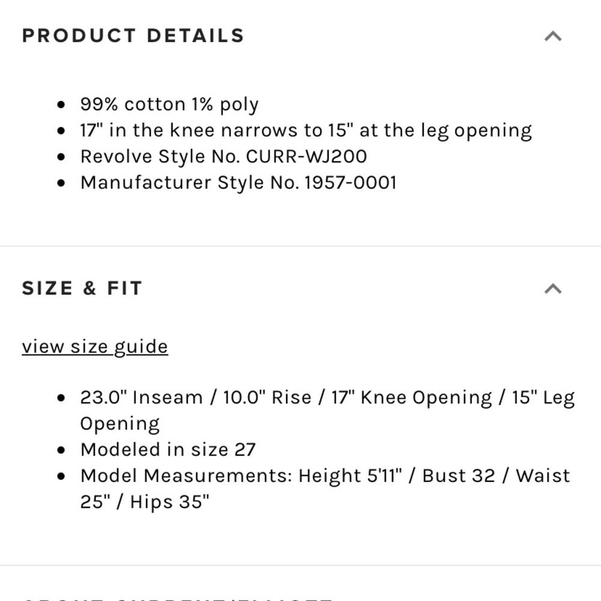Click the knee narrows to leg opening line
The image size is (601, 601).
point(306,130)
